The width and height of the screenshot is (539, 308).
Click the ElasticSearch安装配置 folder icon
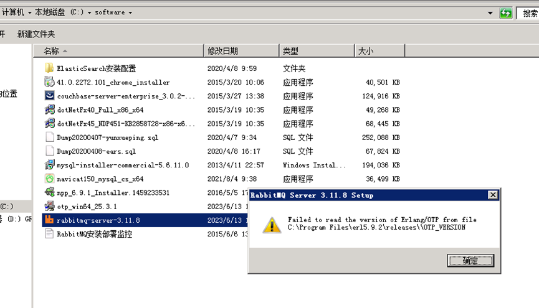[x=49, y=68]
